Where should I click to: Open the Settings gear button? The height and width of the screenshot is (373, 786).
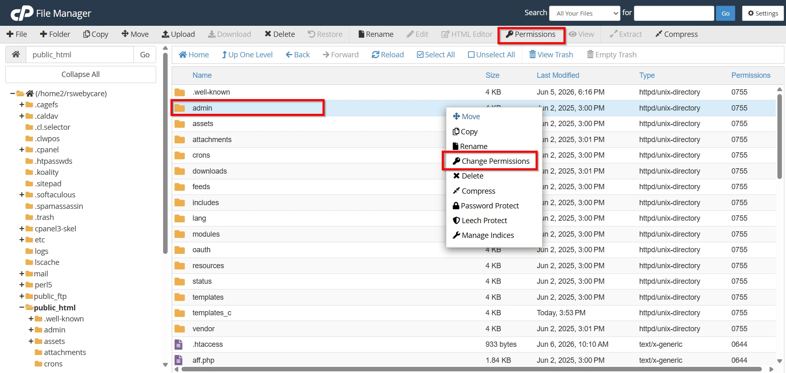763,13
